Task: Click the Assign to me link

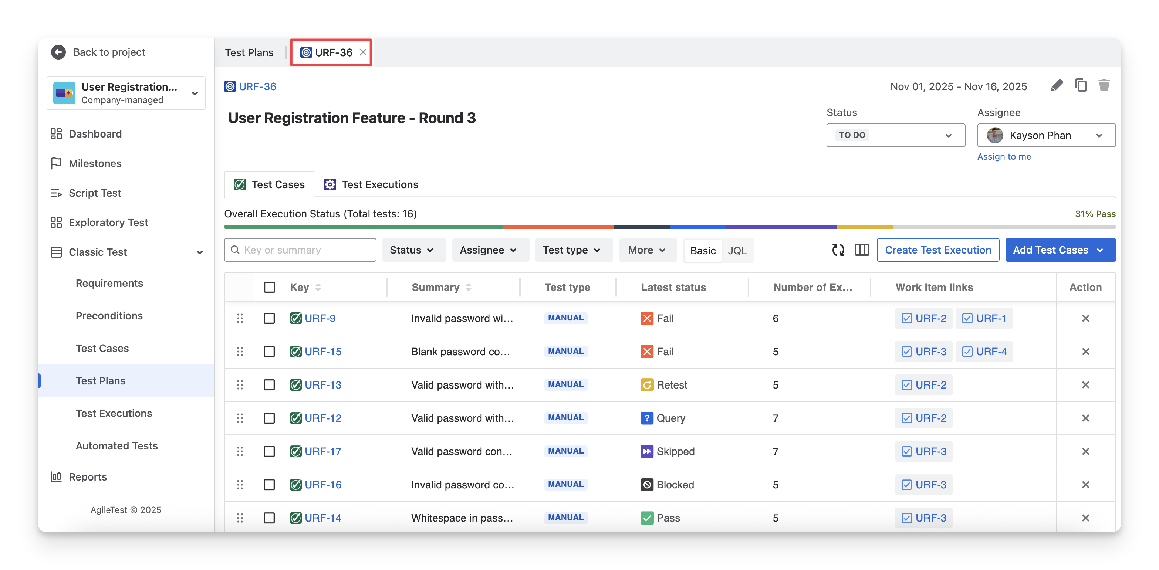Action: (x=1004, y=157)
